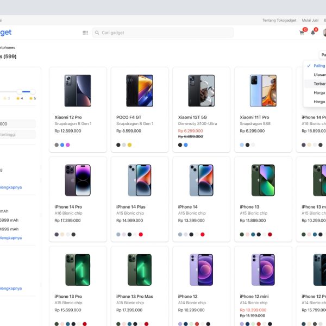Open the iPhone 14 Plus product image

tap(140, 180)
